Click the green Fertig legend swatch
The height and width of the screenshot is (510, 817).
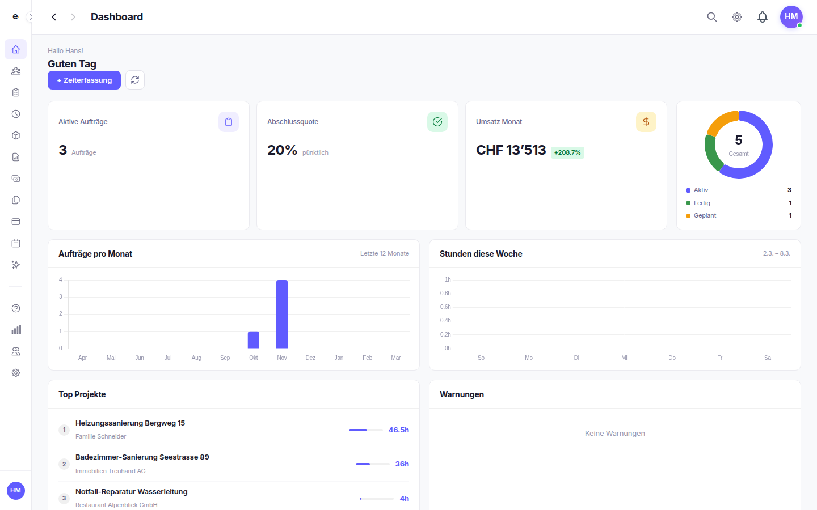[688, 203]
